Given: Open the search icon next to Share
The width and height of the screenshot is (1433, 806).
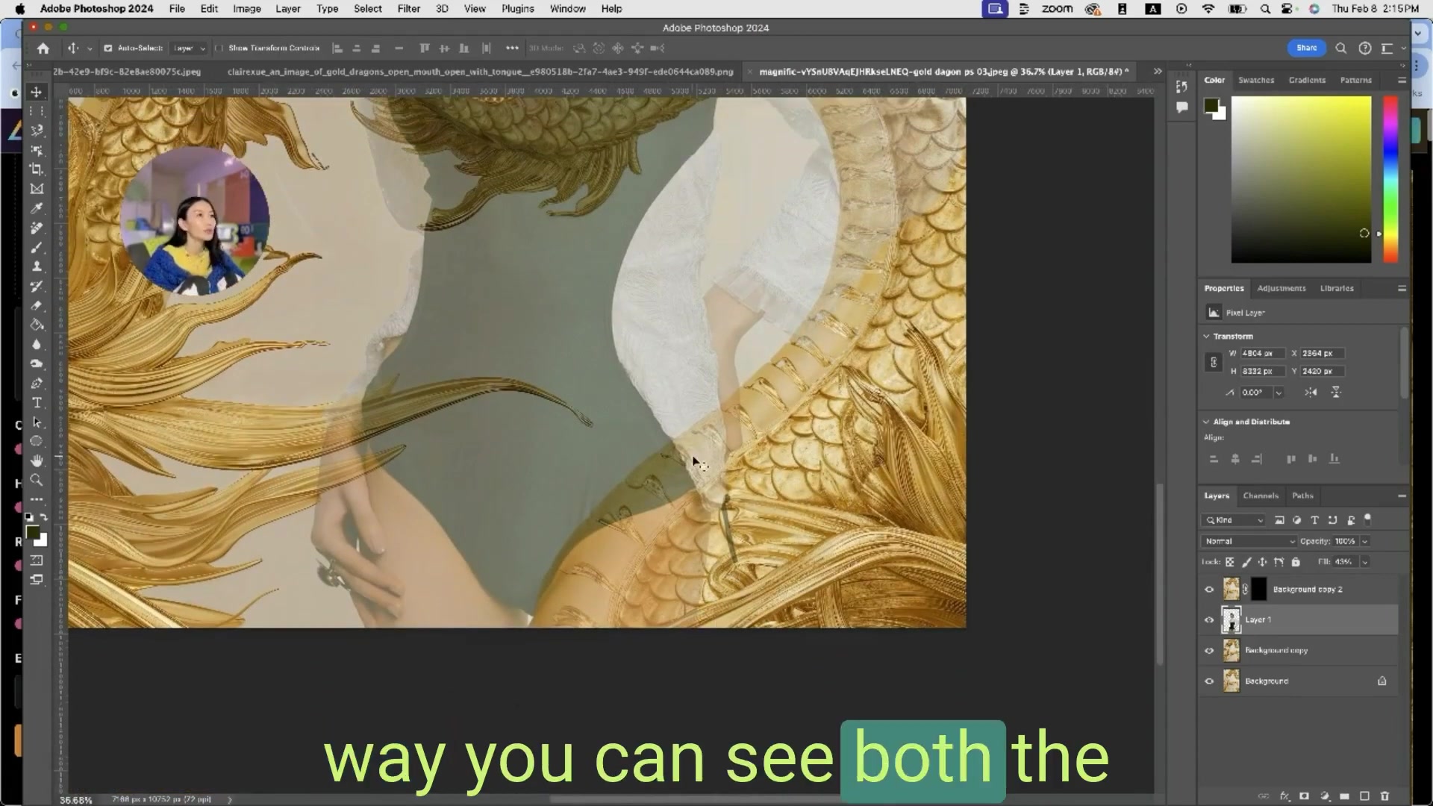Looking at the screenshot, I should (1340, 48).
